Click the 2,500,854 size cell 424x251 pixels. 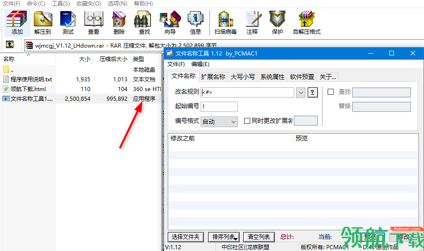[x=77, y=99]
